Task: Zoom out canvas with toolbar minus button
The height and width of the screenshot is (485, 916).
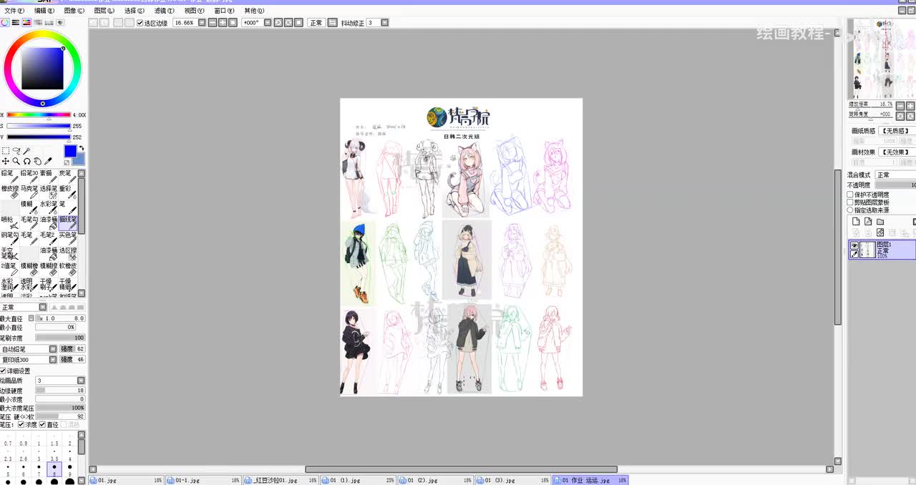Action: (x=213, y=23)
